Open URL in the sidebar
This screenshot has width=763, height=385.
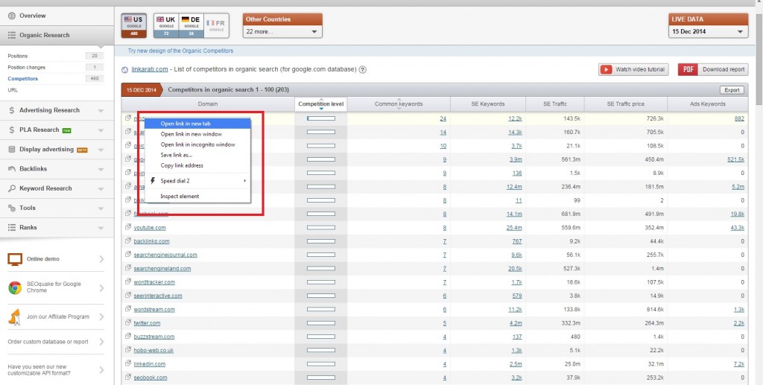(x=13, y=90)
